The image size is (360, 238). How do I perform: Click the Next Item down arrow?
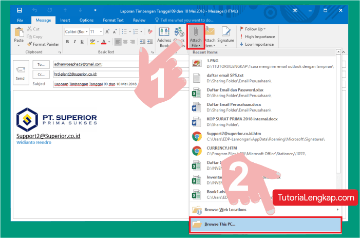[x=80, y=10]
